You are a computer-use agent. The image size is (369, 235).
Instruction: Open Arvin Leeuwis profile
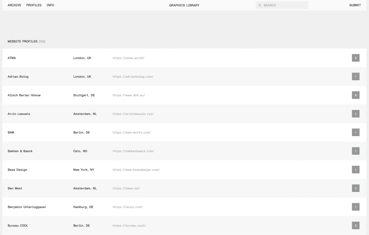19,114
